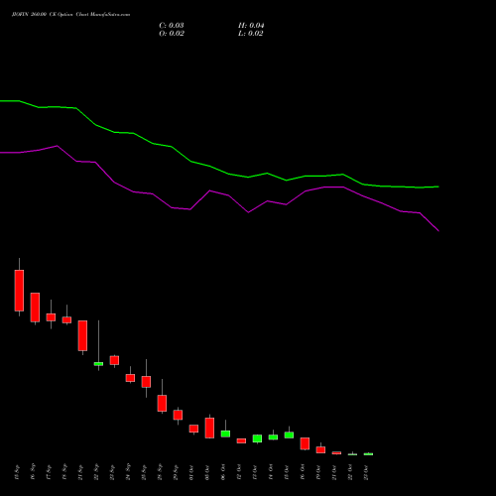The image size is (496, 496).
Task: Select the '01 Oct' date label
Action: [191, 472]
